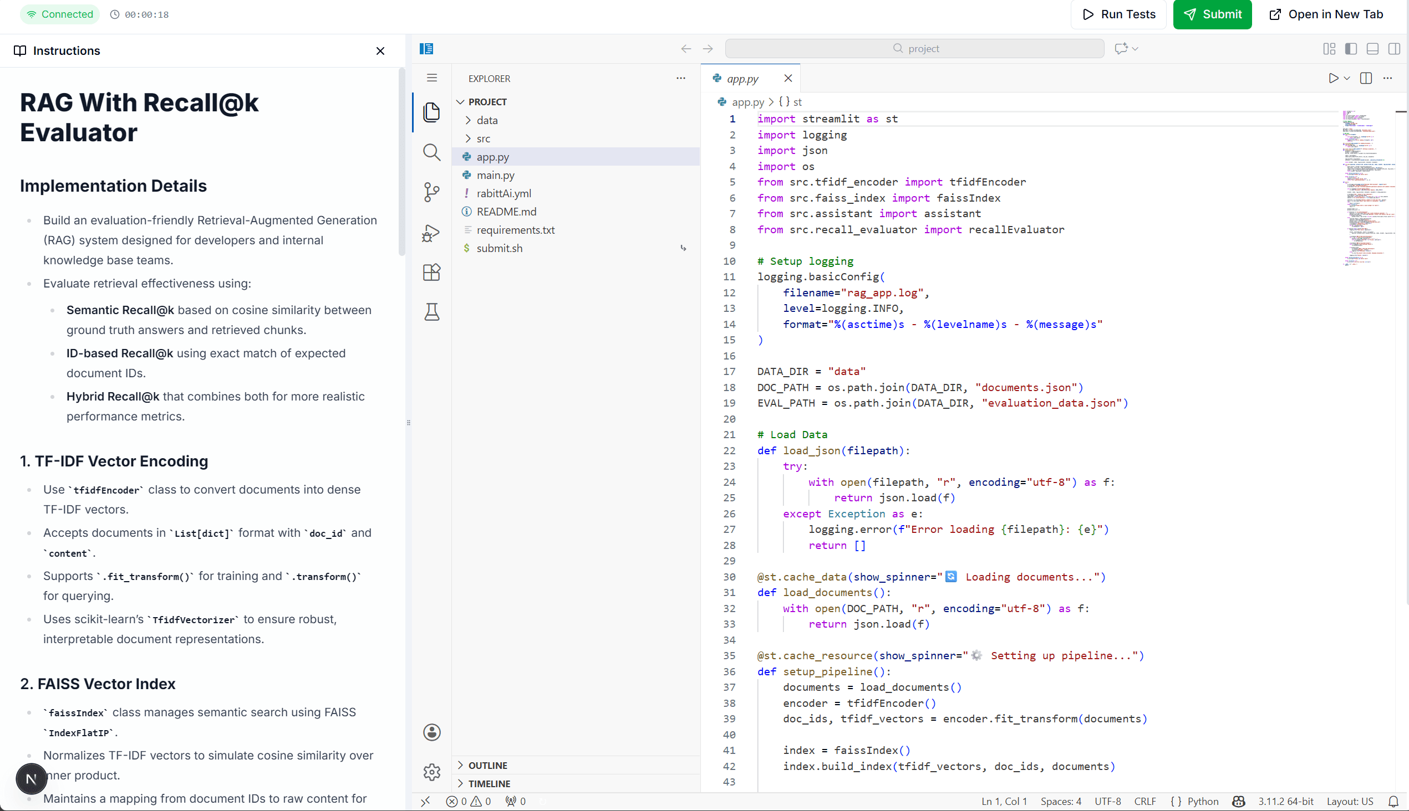The height and width of the screenshot is (811, 1409).
Task: Open main.py in the explorer
Action: tap(576, 176)
